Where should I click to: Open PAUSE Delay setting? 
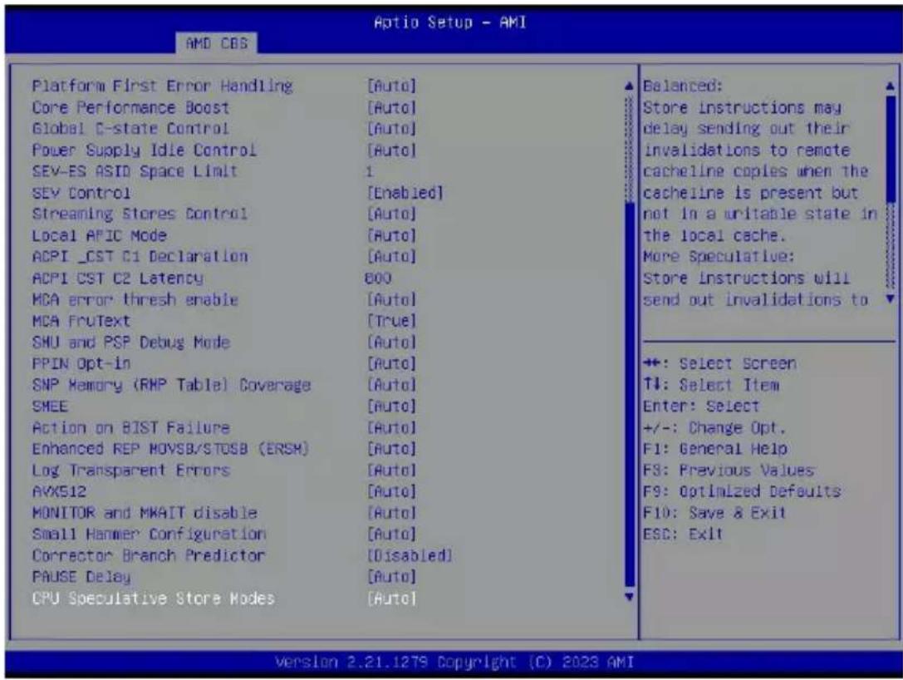tap(81, 577)
